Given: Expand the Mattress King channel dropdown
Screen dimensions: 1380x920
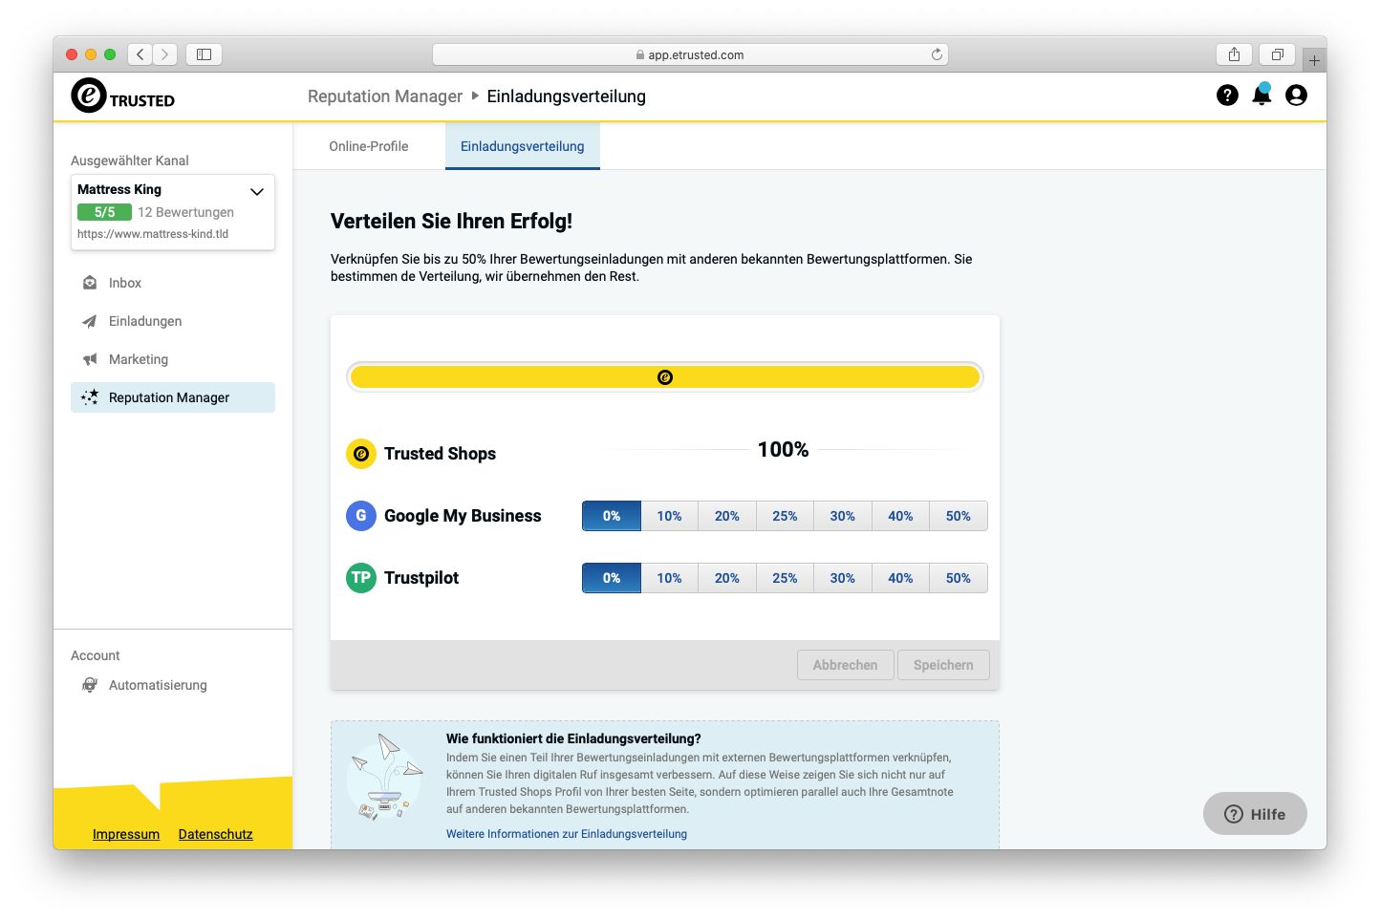Looking at the screenshot, I should [x=257, y=191].
